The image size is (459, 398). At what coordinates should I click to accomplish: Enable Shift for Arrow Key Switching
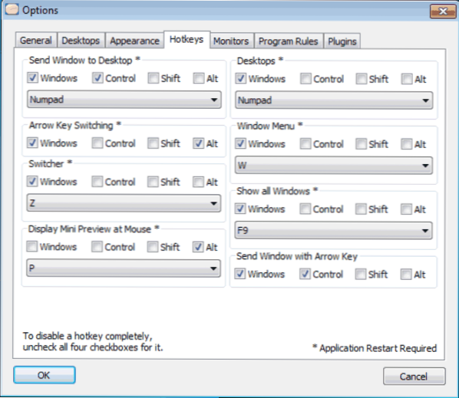(x=153, y=143)
